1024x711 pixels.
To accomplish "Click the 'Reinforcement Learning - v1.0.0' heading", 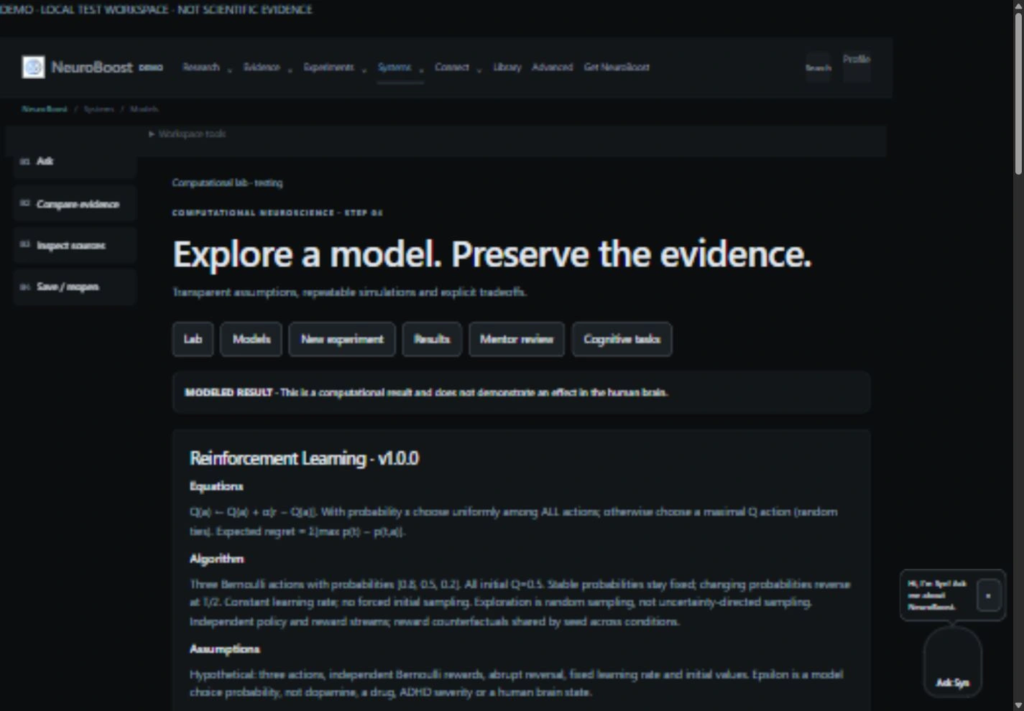I will [304, 458].
